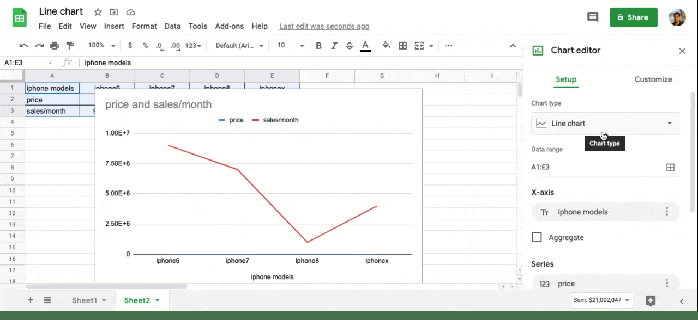
Task: Format selection as percent
Action: pos(145,46)
